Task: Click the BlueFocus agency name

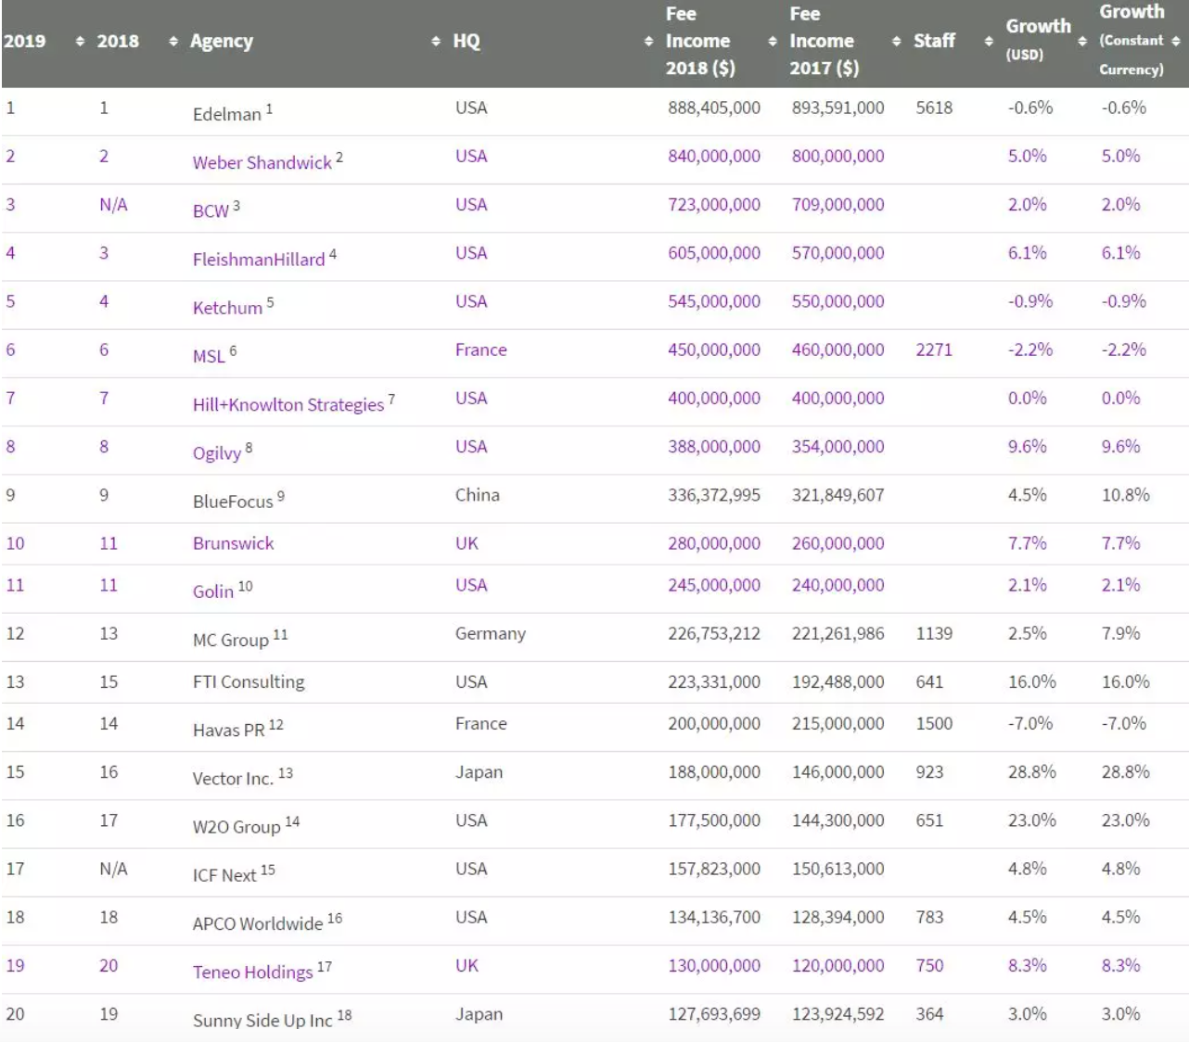Action: coord(233,502)
